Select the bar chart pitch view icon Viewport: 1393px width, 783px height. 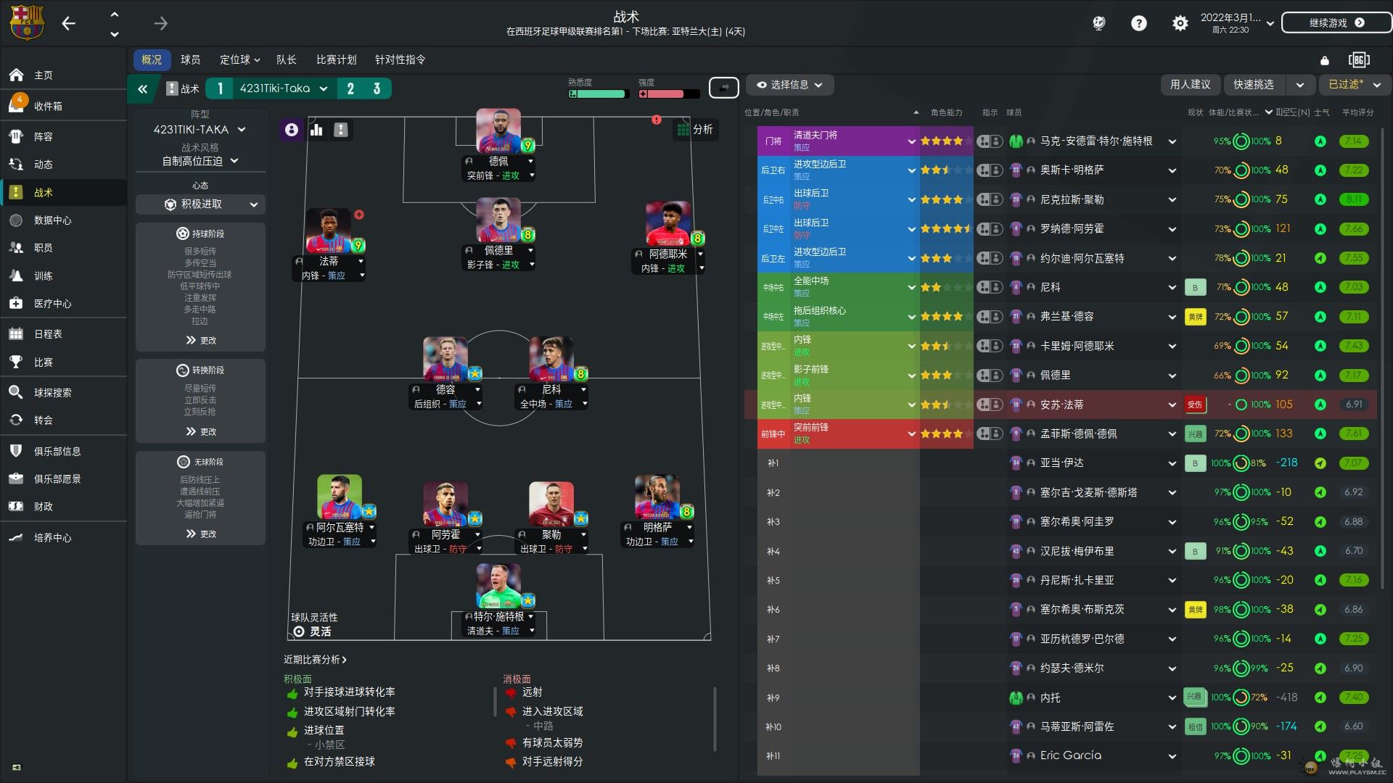316,130
